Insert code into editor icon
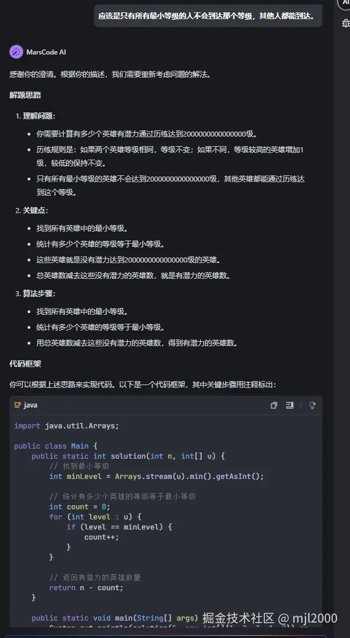Viewport: 350px width, 638px height. pos(290,405)
